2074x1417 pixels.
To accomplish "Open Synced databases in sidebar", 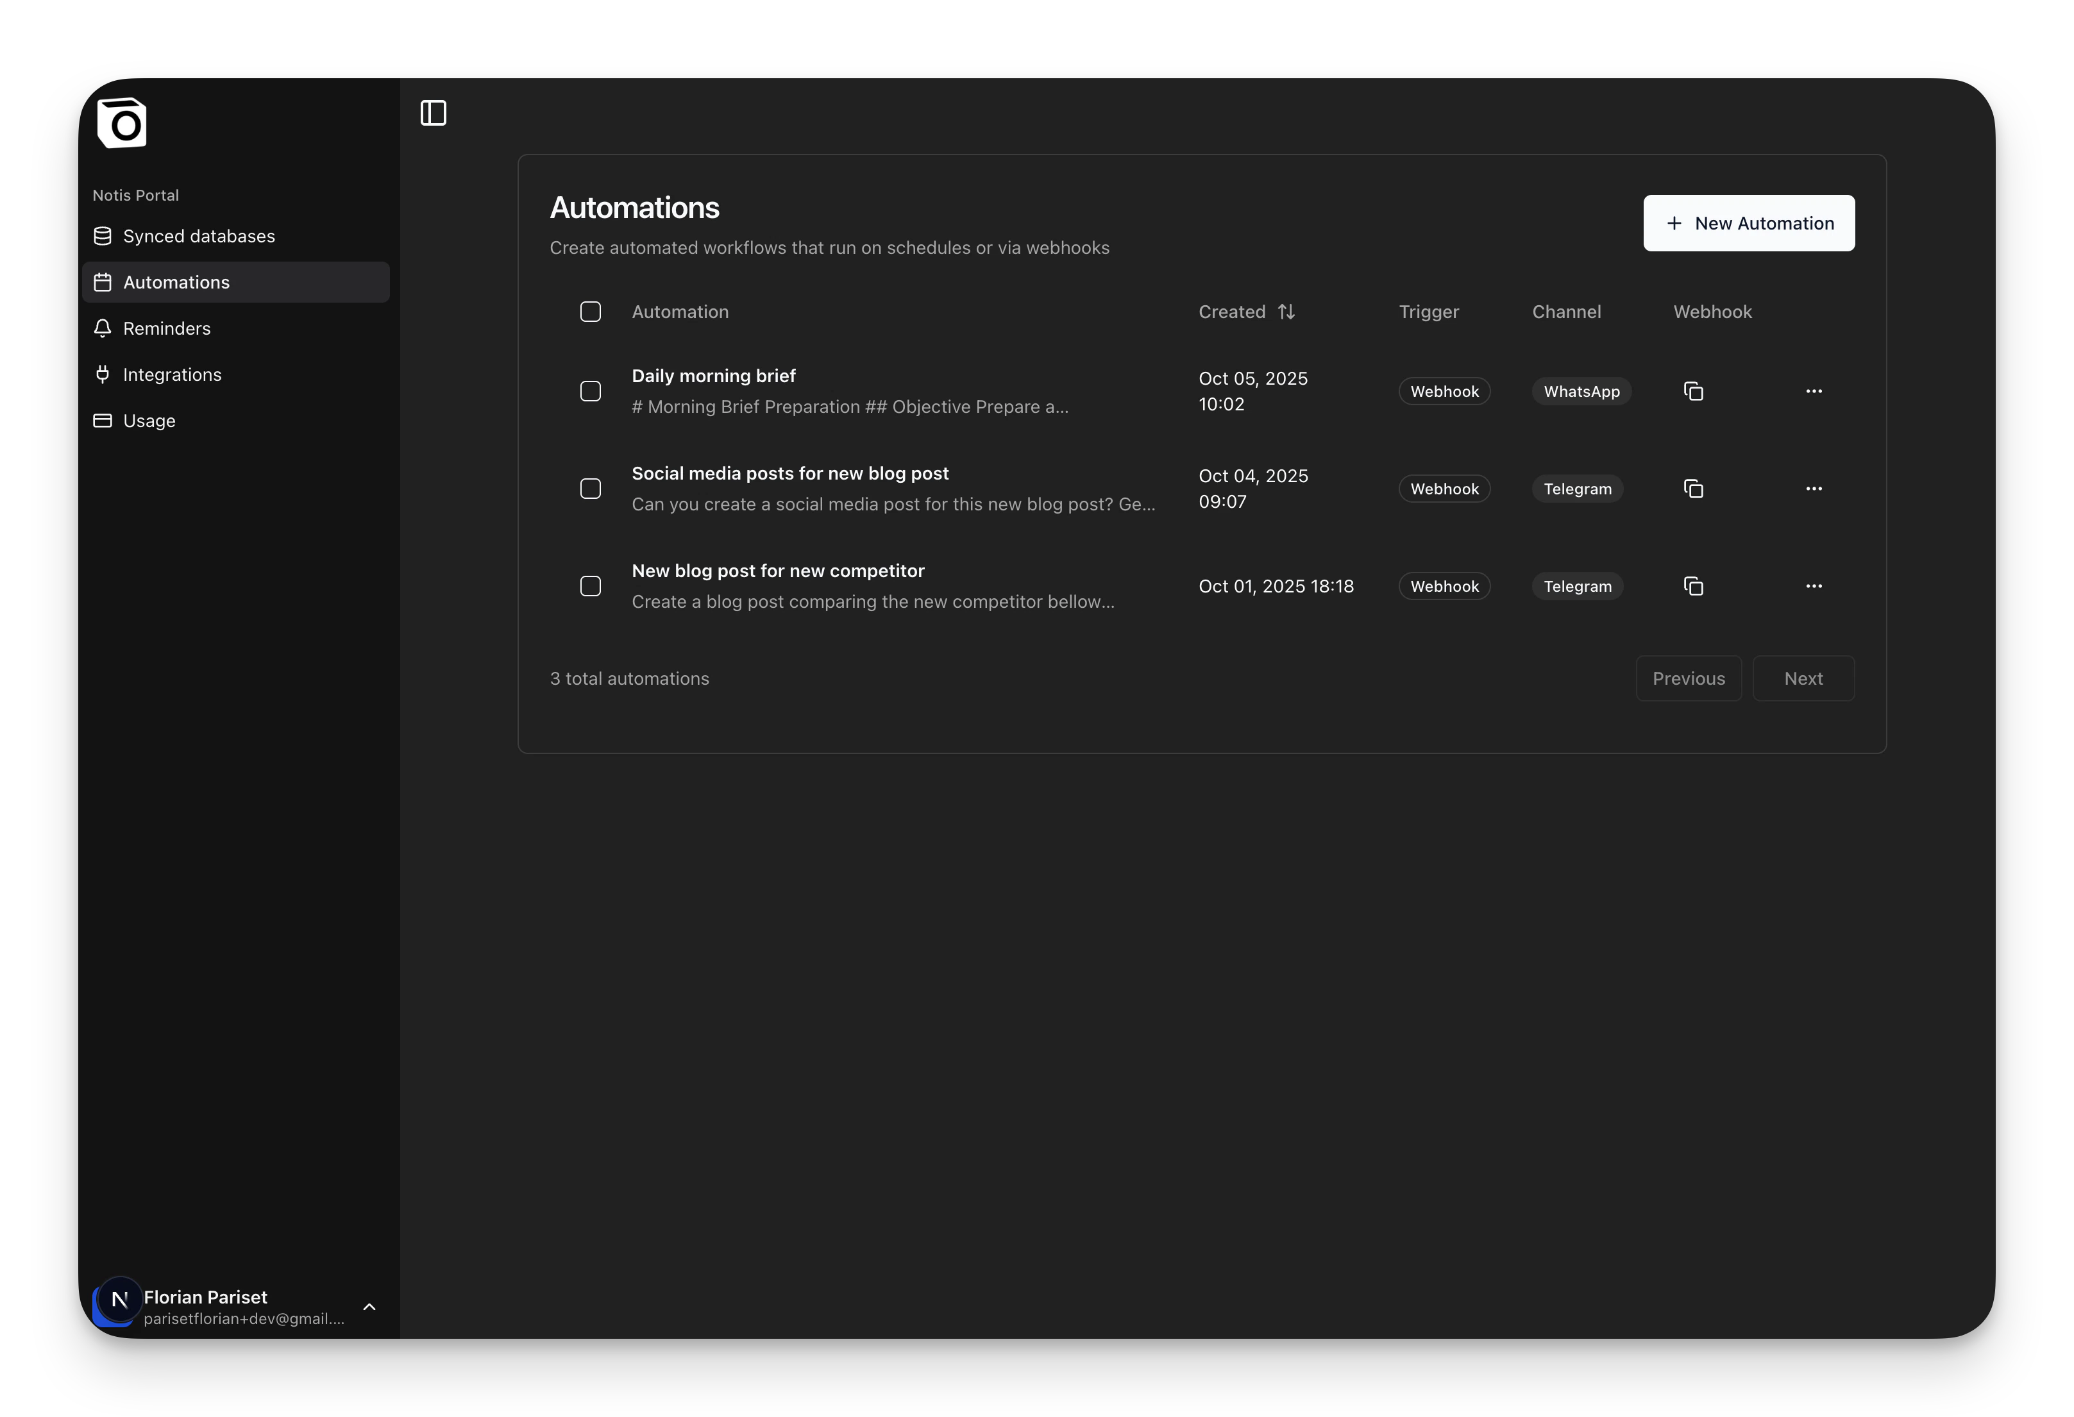I will 198,237.
